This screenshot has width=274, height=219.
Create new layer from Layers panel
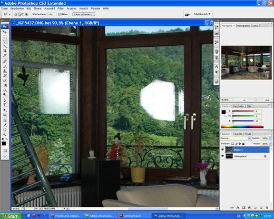(261, 208)
